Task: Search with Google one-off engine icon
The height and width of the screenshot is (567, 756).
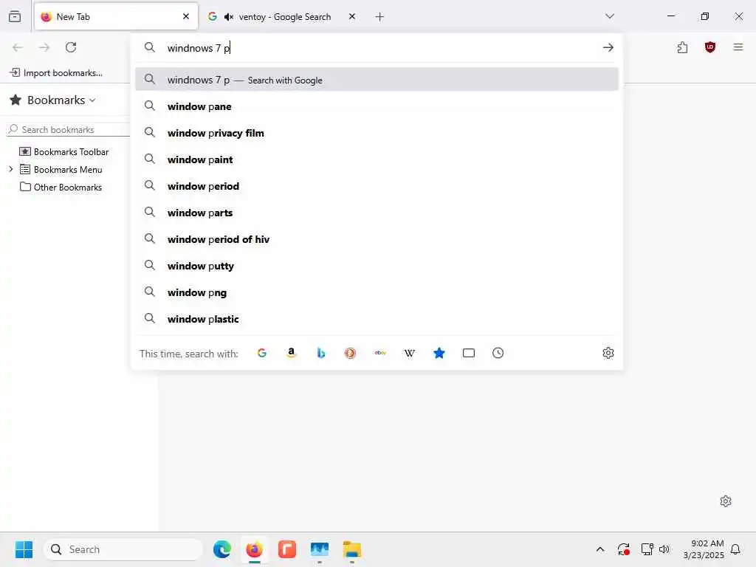Action: click(262, 353)
